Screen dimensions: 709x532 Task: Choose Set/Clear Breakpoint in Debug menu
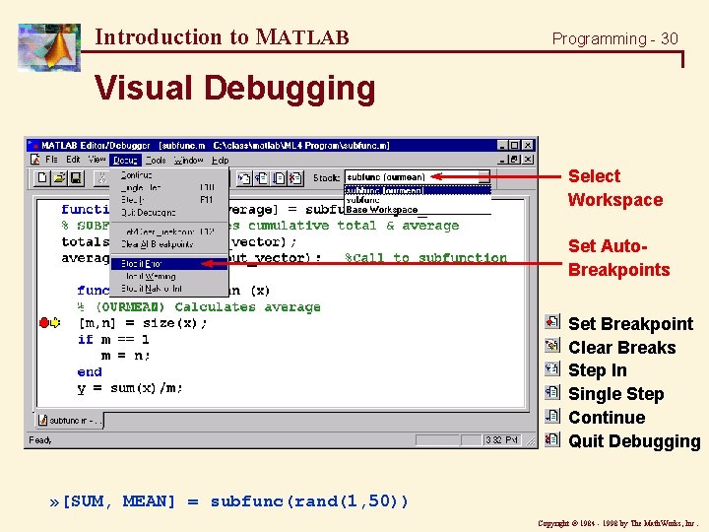click(169, 232)
